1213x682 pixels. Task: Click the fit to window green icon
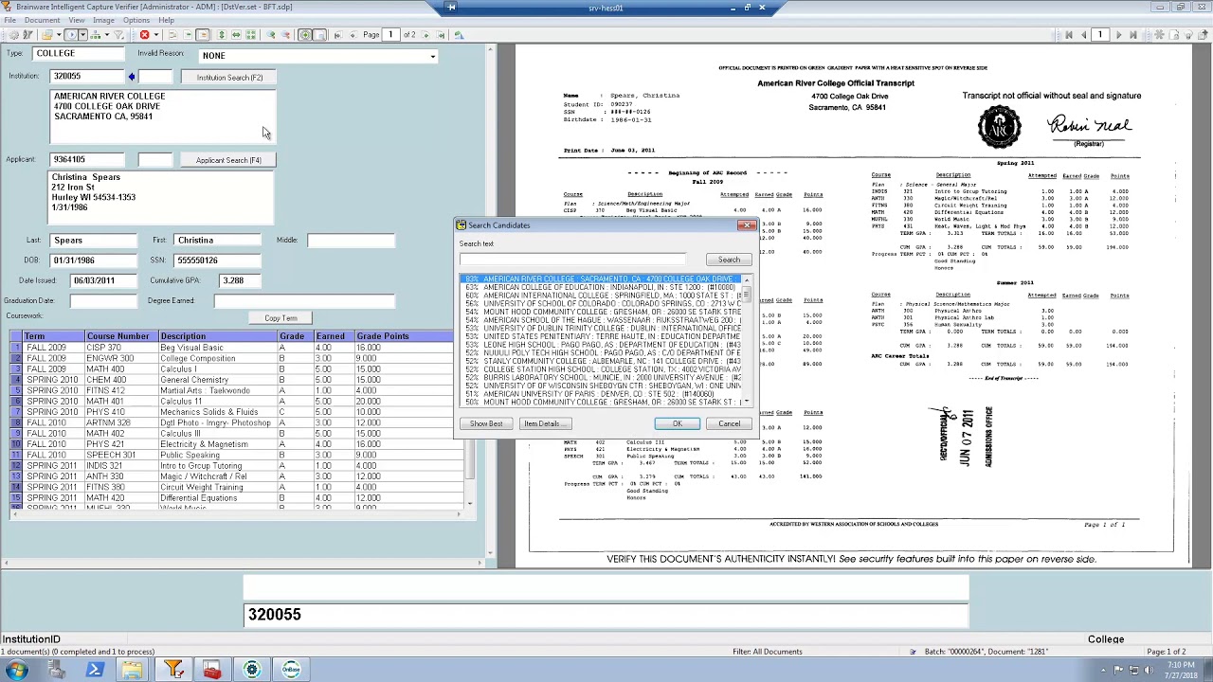[251, 35]
